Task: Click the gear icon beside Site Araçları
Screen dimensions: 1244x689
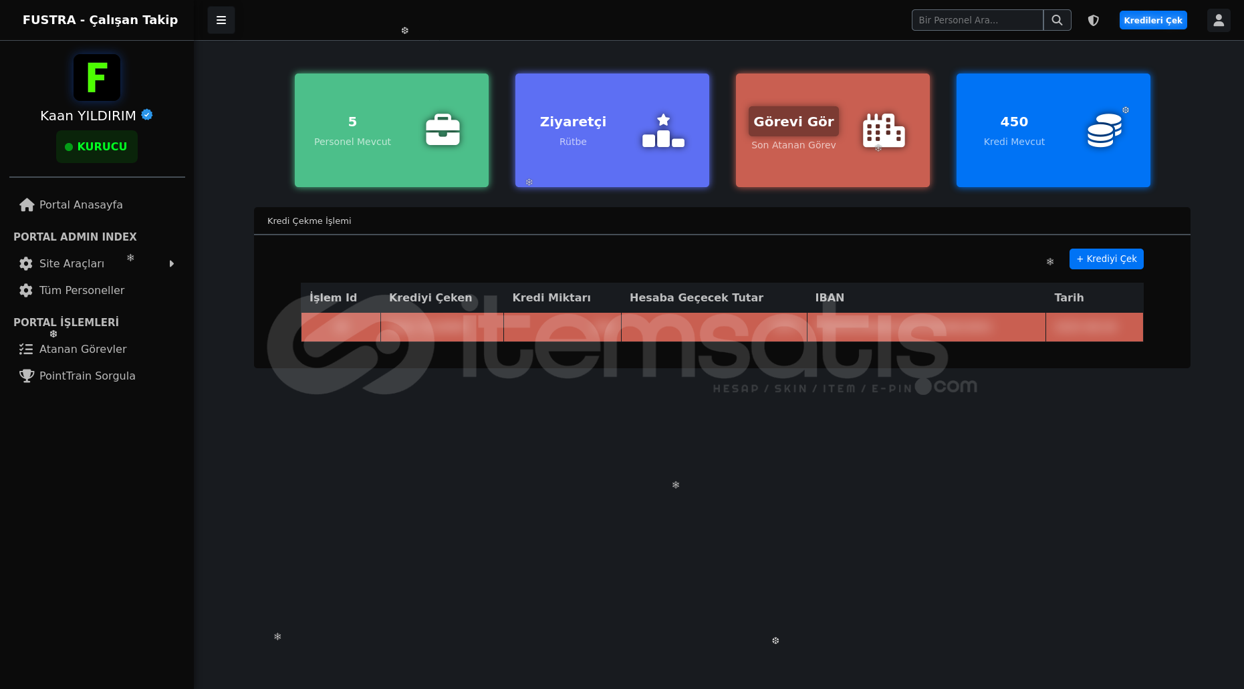Action: point(26,264)
